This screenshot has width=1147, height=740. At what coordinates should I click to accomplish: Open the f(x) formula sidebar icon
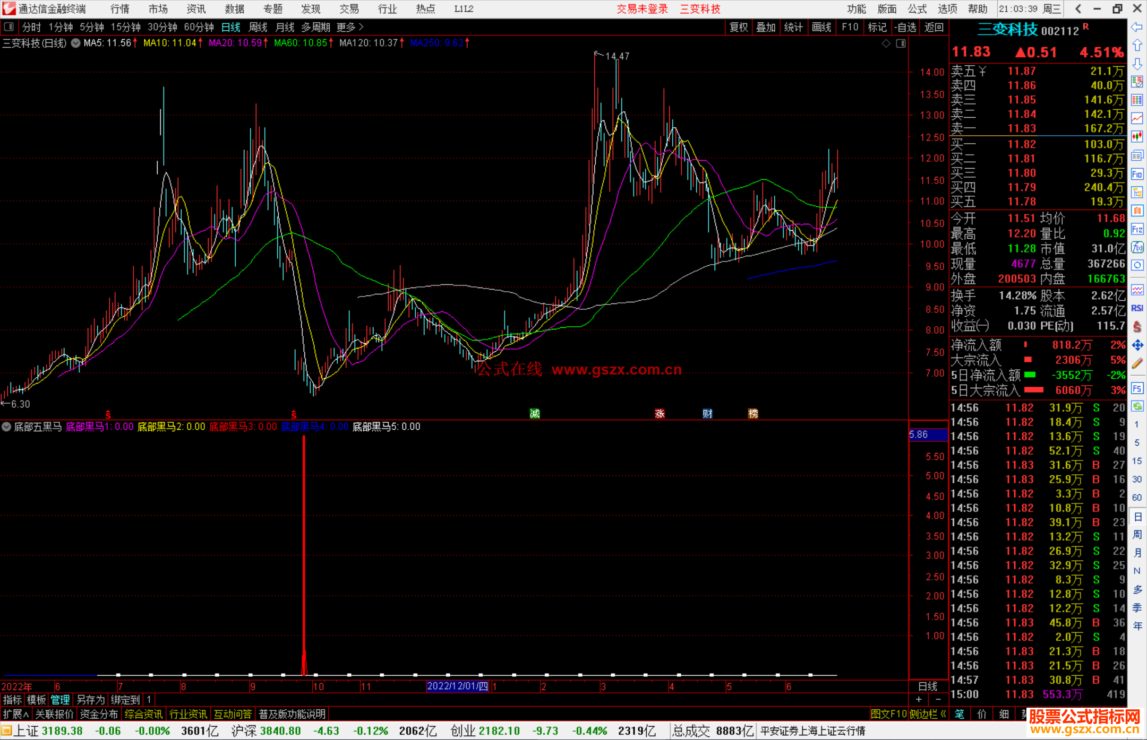[x=1137, y=247]
